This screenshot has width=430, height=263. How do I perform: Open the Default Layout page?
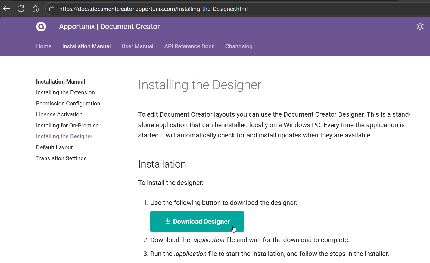click(54, 147)
